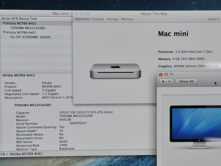Select the second NVidia MCP89 AHCI row
The height and width of the screenshot is (166, 221).
[x=36, y=32]
